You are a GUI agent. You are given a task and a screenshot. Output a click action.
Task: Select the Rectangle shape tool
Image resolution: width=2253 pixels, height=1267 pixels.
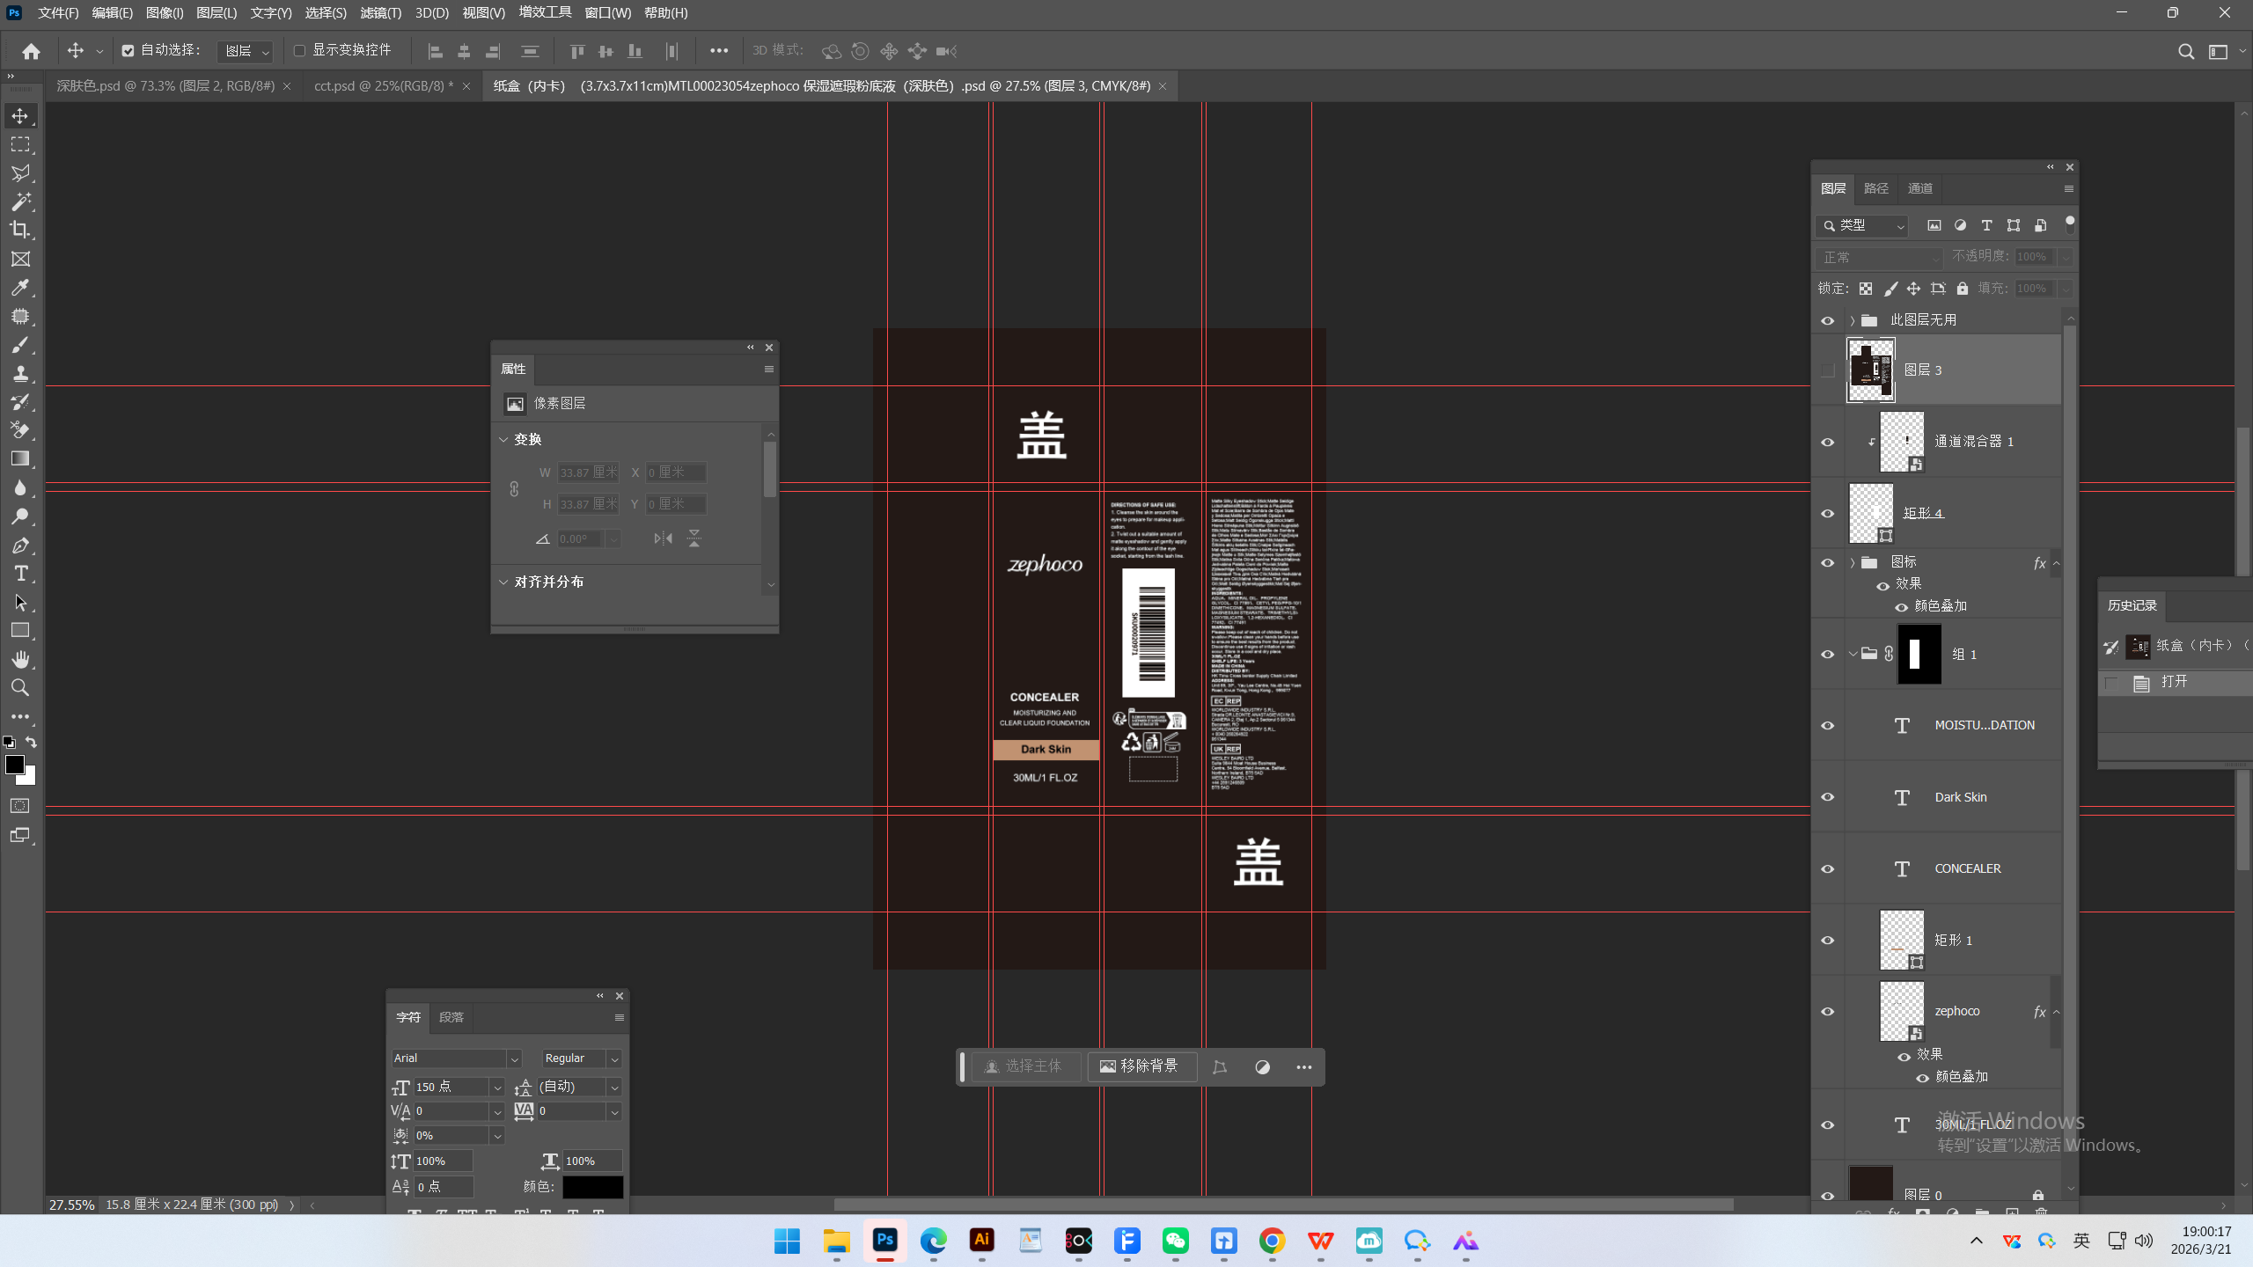(x=20, y=631)
